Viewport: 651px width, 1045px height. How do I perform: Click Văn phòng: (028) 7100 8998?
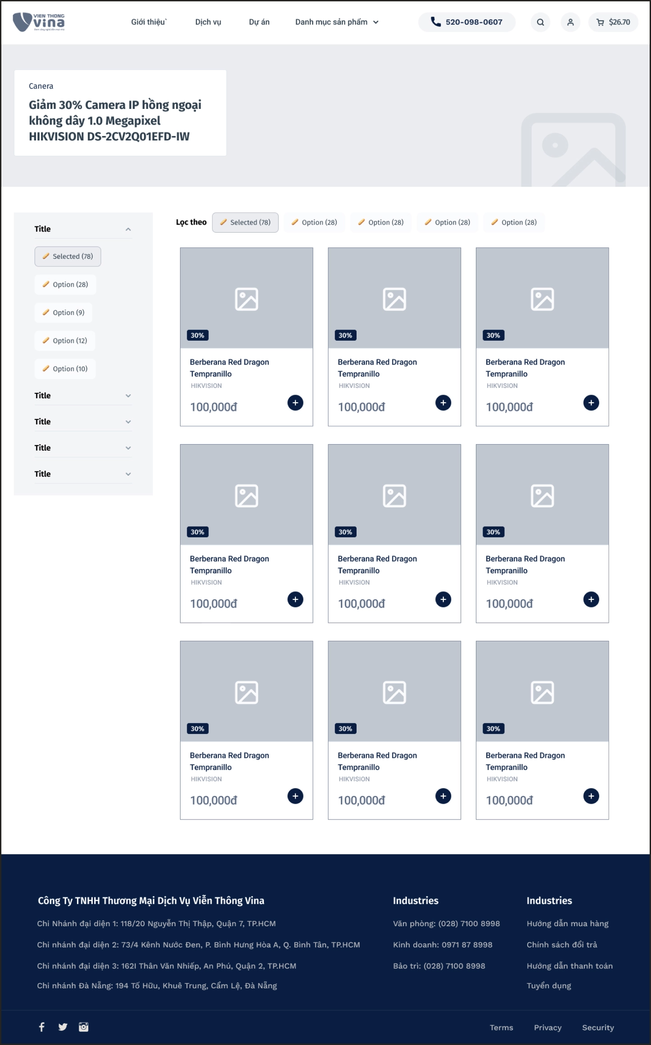pyautogui.click(x=447, y=923)
